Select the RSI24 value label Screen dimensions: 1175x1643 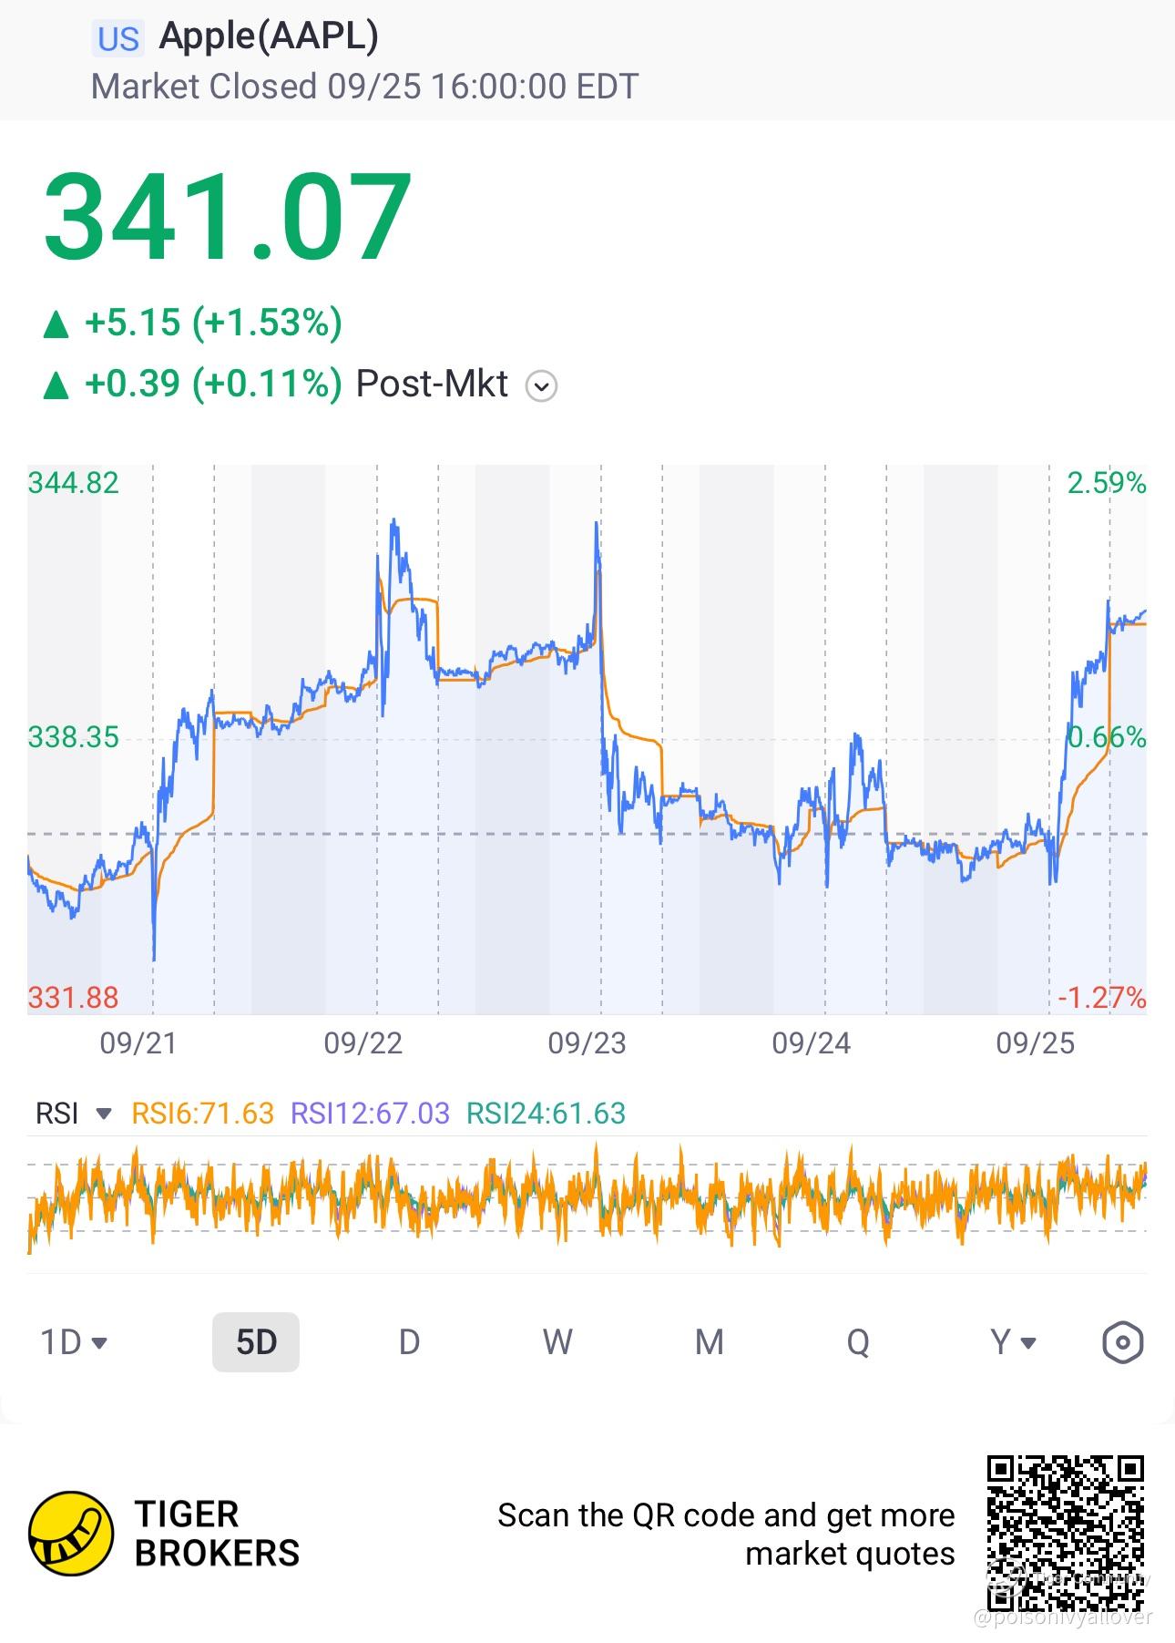click(x=546, y=1113)
